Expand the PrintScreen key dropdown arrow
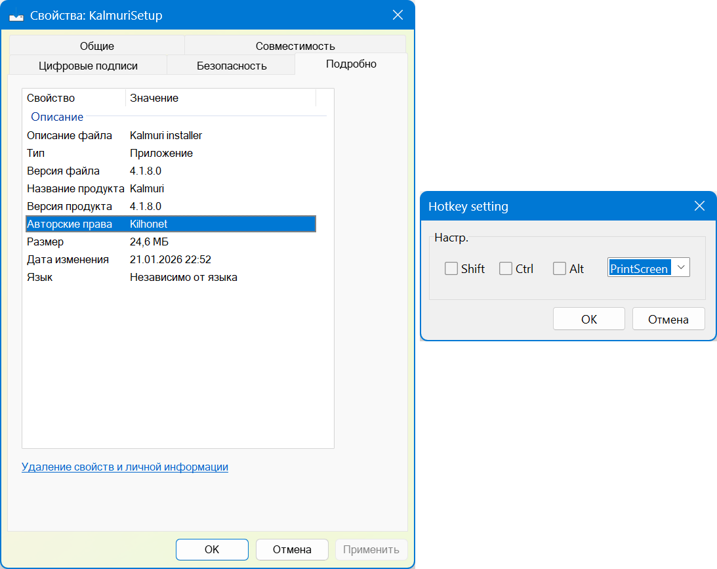Screen dimensions: 717x569 pos(681,268)
